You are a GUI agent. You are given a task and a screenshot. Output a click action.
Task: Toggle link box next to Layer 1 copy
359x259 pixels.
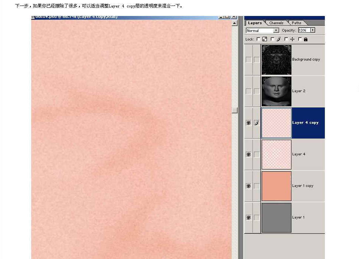[x=257, y=186]
